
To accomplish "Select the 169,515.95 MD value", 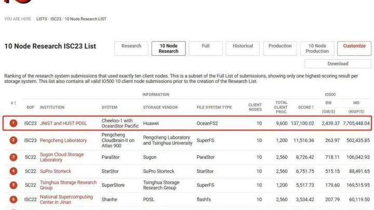I will [x=358, y=185].
